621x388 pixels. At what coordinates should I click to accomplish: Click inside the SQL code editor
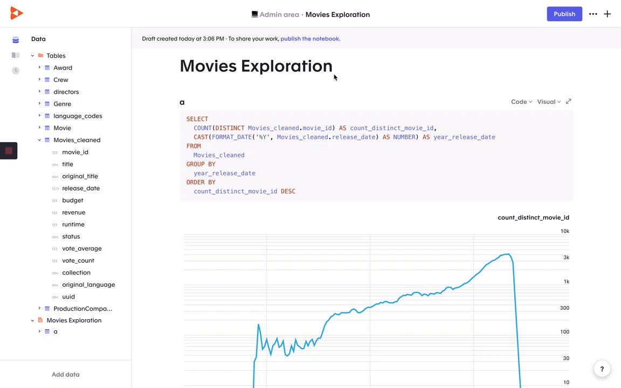376,155
